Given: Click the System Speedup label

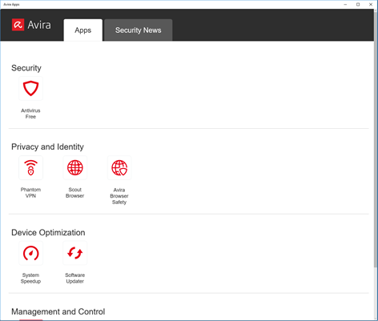Looking at the screenshot, I should [x=30, y=278].
